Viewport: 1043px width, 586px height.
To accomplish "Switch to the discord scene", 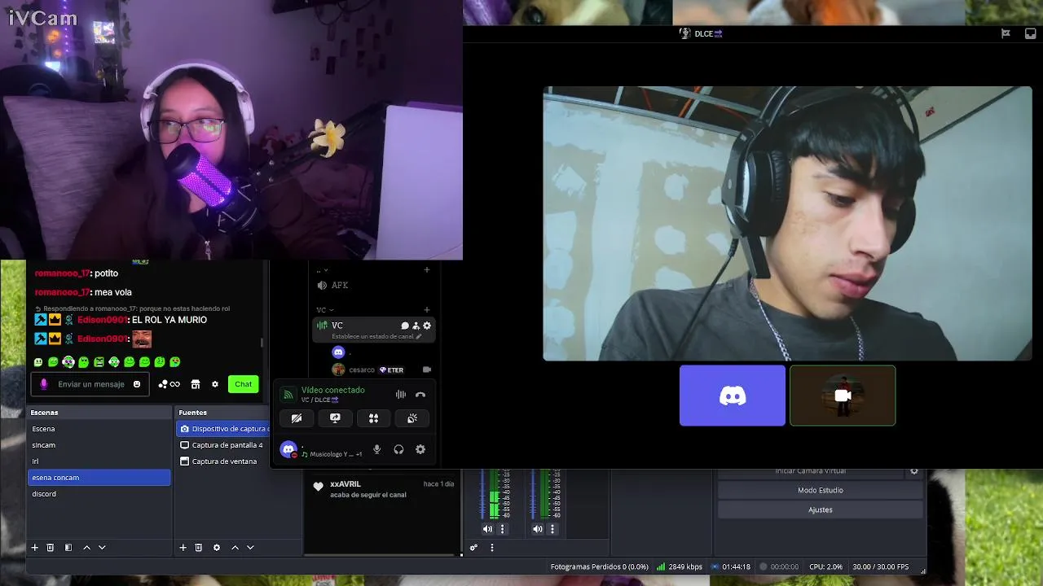I will click(99, 494).
